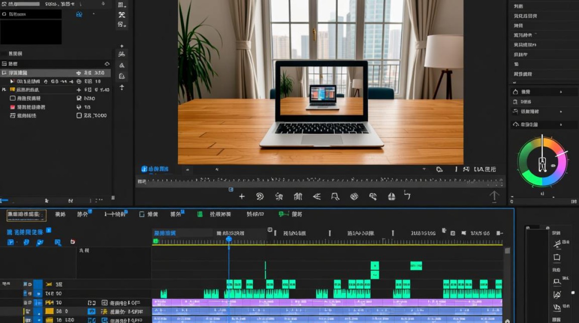This screenshot has width=579, height=323.
Task: Click the red icon in the timeline toolbar
Action: 72,242
